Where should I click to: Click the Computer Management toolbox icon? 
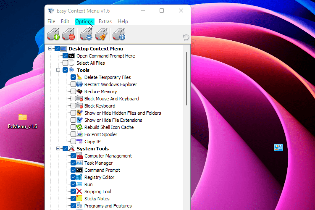(x=79, y=155)
